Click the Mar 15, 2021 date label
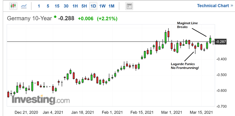This screenshot has width=235, height=116. (x=201, y=112)
